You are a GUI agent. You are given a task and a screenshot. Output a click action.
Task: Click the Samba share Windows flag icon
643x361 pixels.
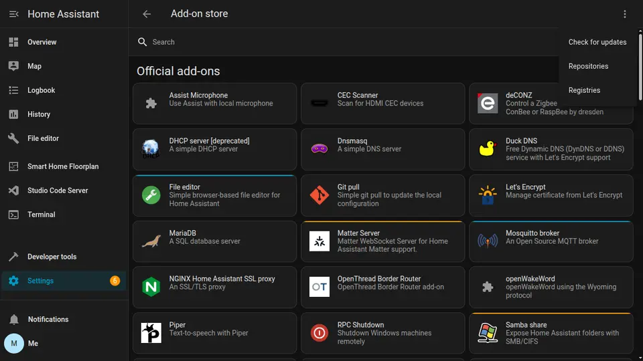tap(488, 333)
